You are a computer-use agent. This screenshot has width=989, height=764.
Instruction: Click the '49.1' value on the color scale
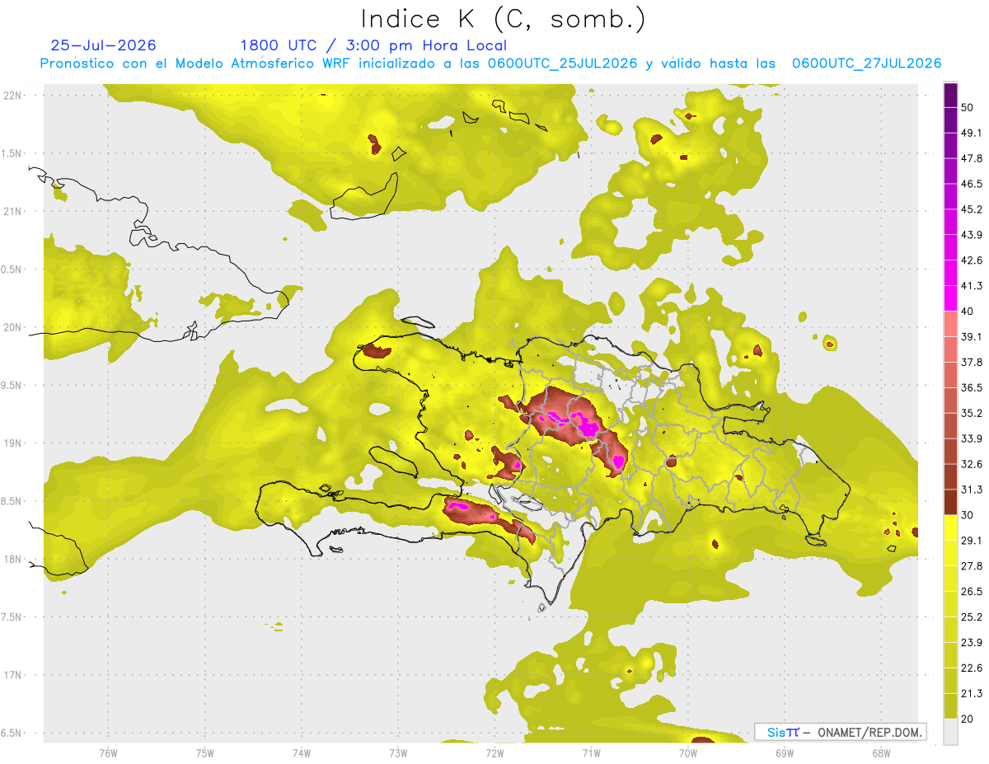pyautogui.click(x=973, y=133)
